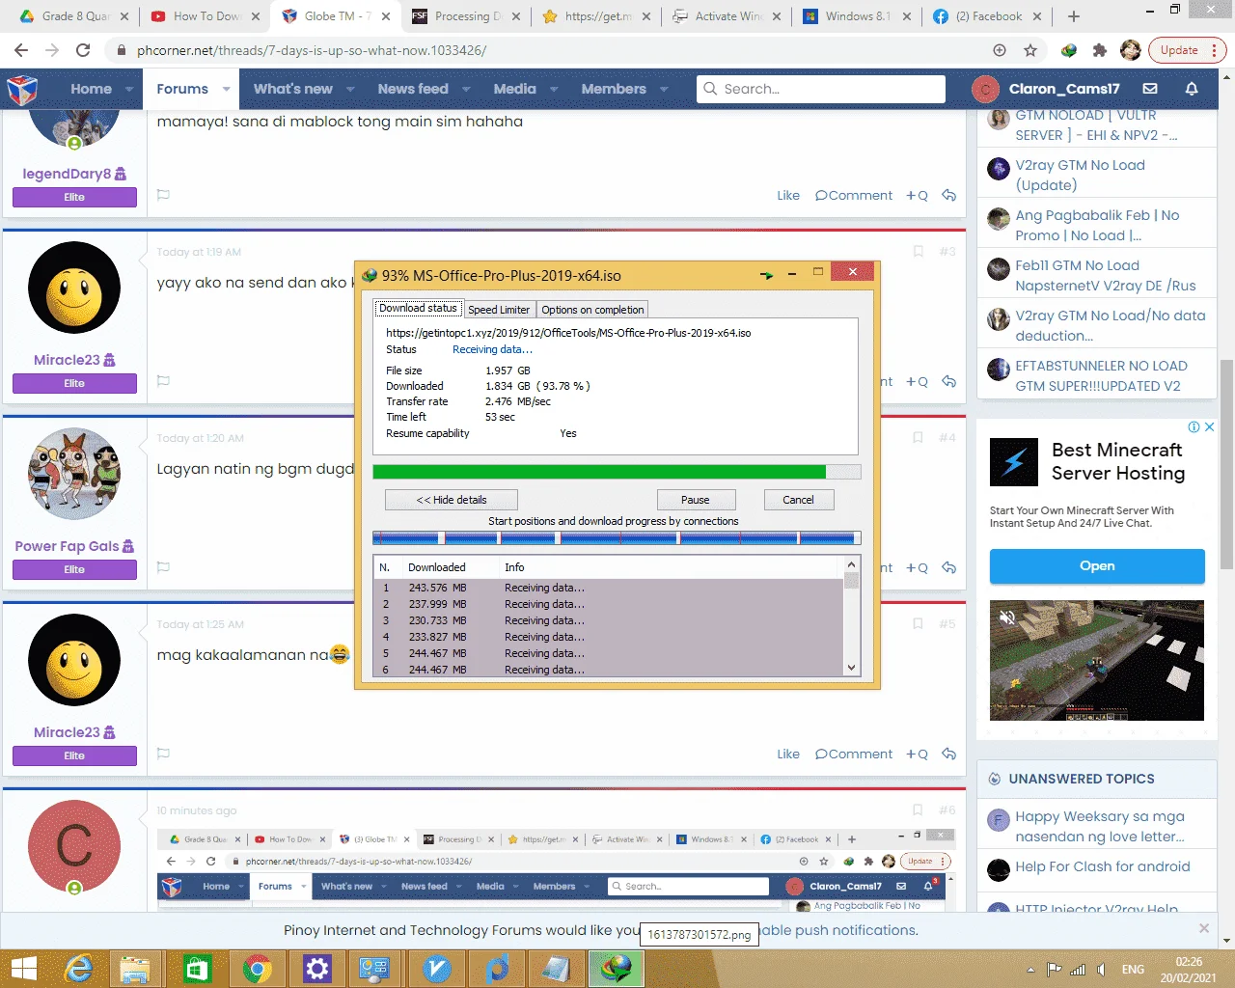The height and width of the screenshot is (988, 1235).
Task: Expand the News feed dropdown arrow
Action: point(466,89)
